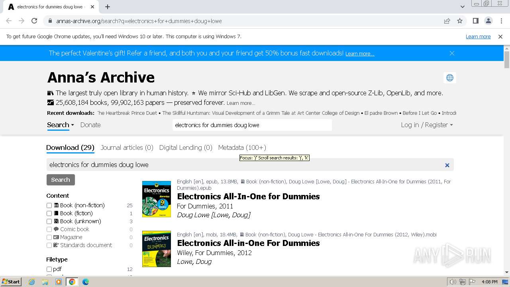This screenshot has width=510, height=287.
Task: Expand the Search dropdown menu
Action: [x=61, y=125]
